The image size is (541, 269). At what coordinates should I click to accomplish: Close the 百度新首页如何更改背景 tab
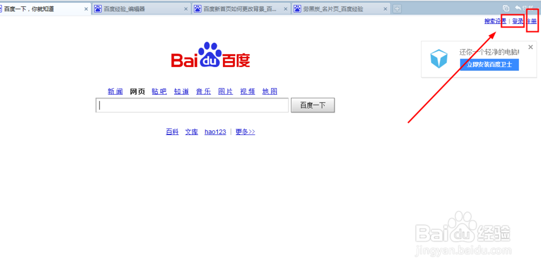click(x=285, y=9)
